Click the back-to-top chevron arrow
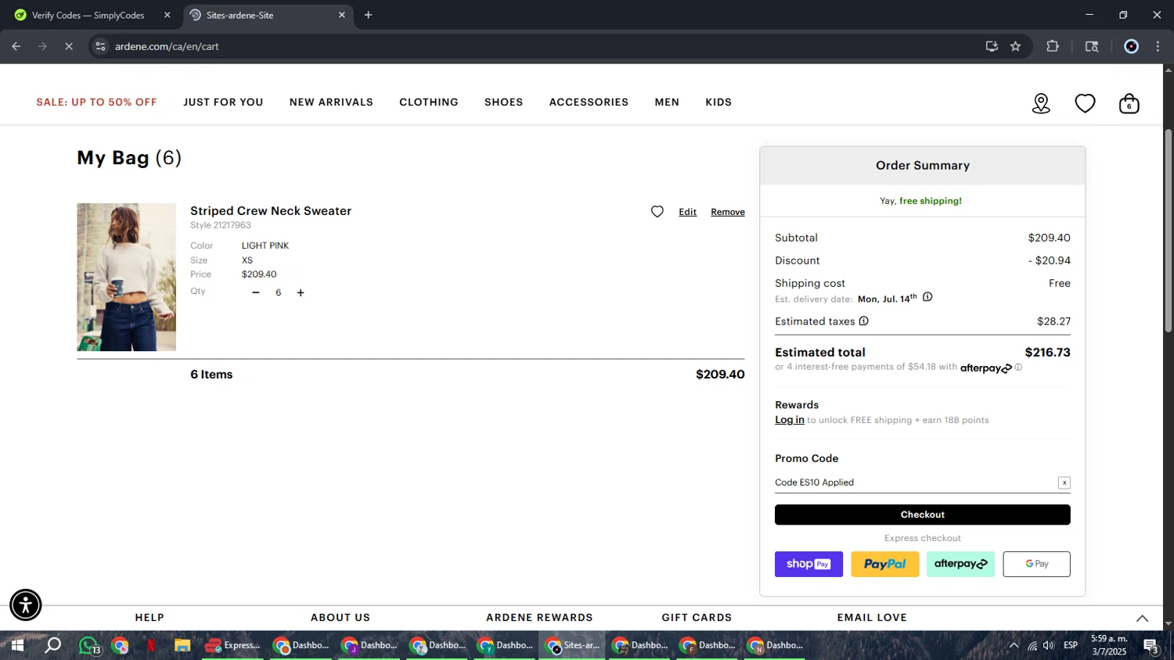Screen dimensions: 1174x660 (x=1142, y=619)
